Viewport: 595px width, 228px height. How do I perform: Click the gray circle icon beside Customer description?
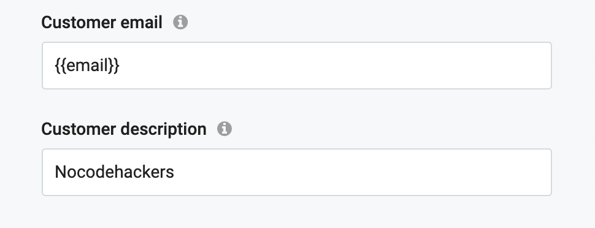[225, 129]
